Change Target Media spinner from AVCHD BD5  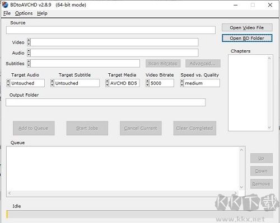click(x=107, y=83)
